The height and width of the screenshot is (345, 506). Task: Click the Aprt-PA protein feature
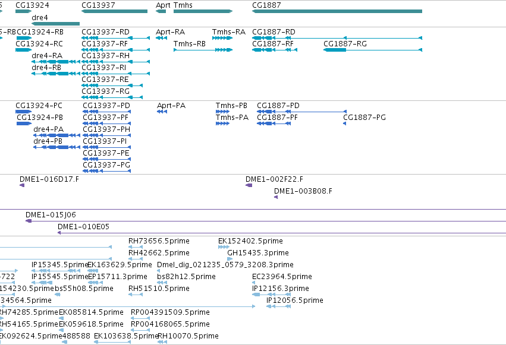tap(162, 112)
